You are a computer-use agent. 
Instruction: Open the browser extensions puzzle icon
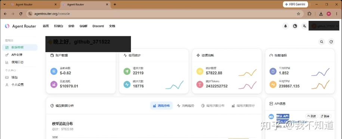click(x=309, y=14)
